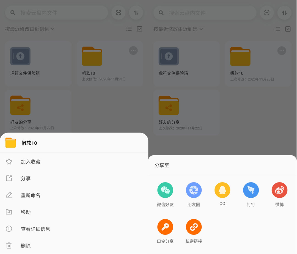
Task: Tap the transfer arrows icon in left screen
Action: pyautogui.click(x=136, y=13)
